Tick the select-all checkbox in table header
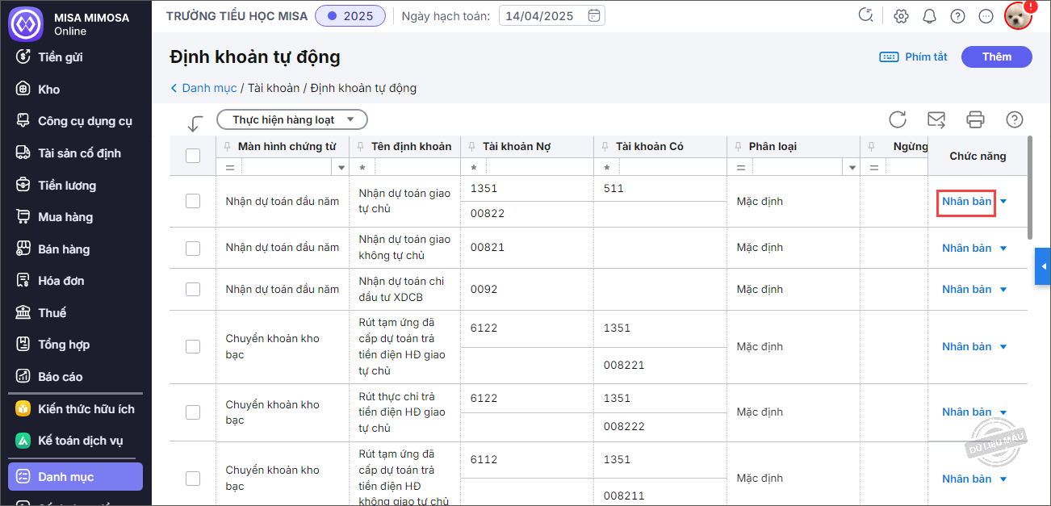Image resolution: width=1051 pixels, height=506 pixels. [193, 156]
